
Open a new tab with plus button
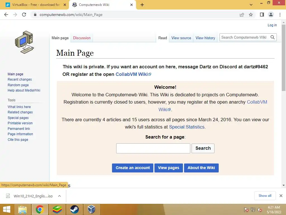pos(142,5)
